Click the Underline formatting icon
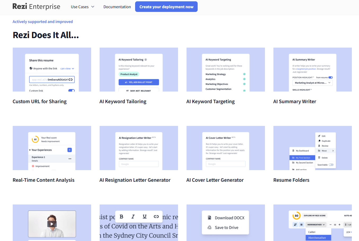This screenshot has width=359, height=241. tap(145, 217)
